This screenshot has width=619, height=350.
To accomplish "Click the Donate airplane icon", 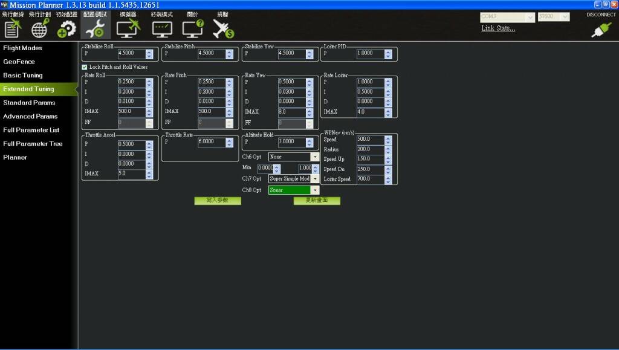I will (223, 28).
